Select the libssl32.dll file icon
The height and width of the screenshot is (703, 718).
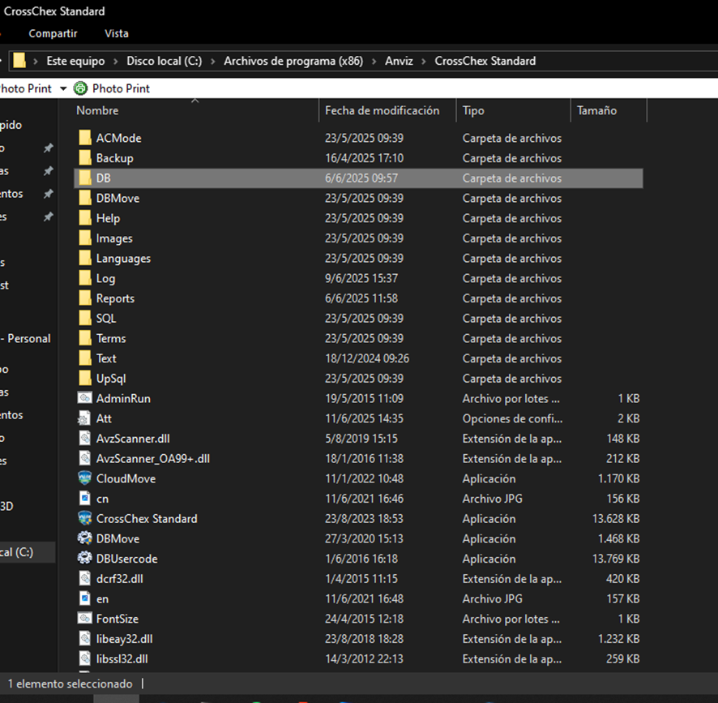[85, 658]
